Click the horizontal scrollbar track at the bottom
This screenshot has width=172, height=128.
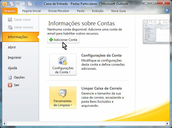tap(86, 124)
